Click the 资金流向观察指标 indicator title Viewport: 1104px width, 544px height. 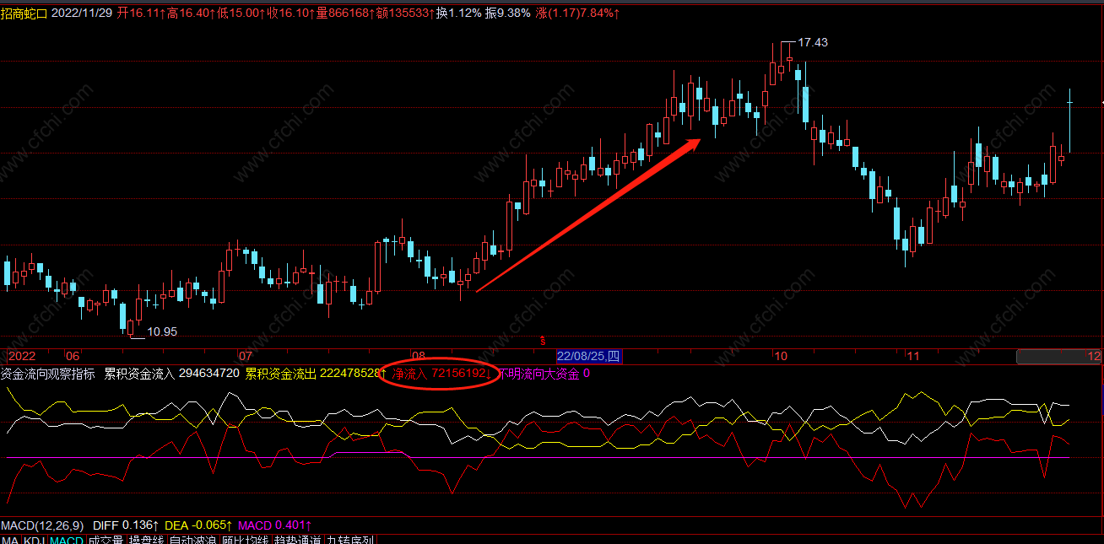click(x=48, y=374)
